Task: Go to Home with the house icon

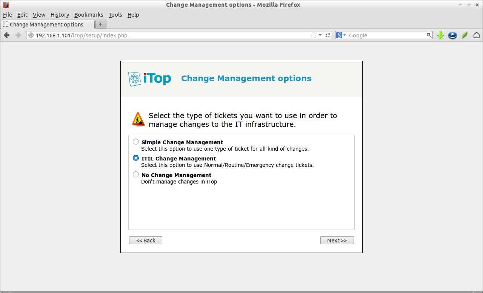Action: tap(477, 35)
